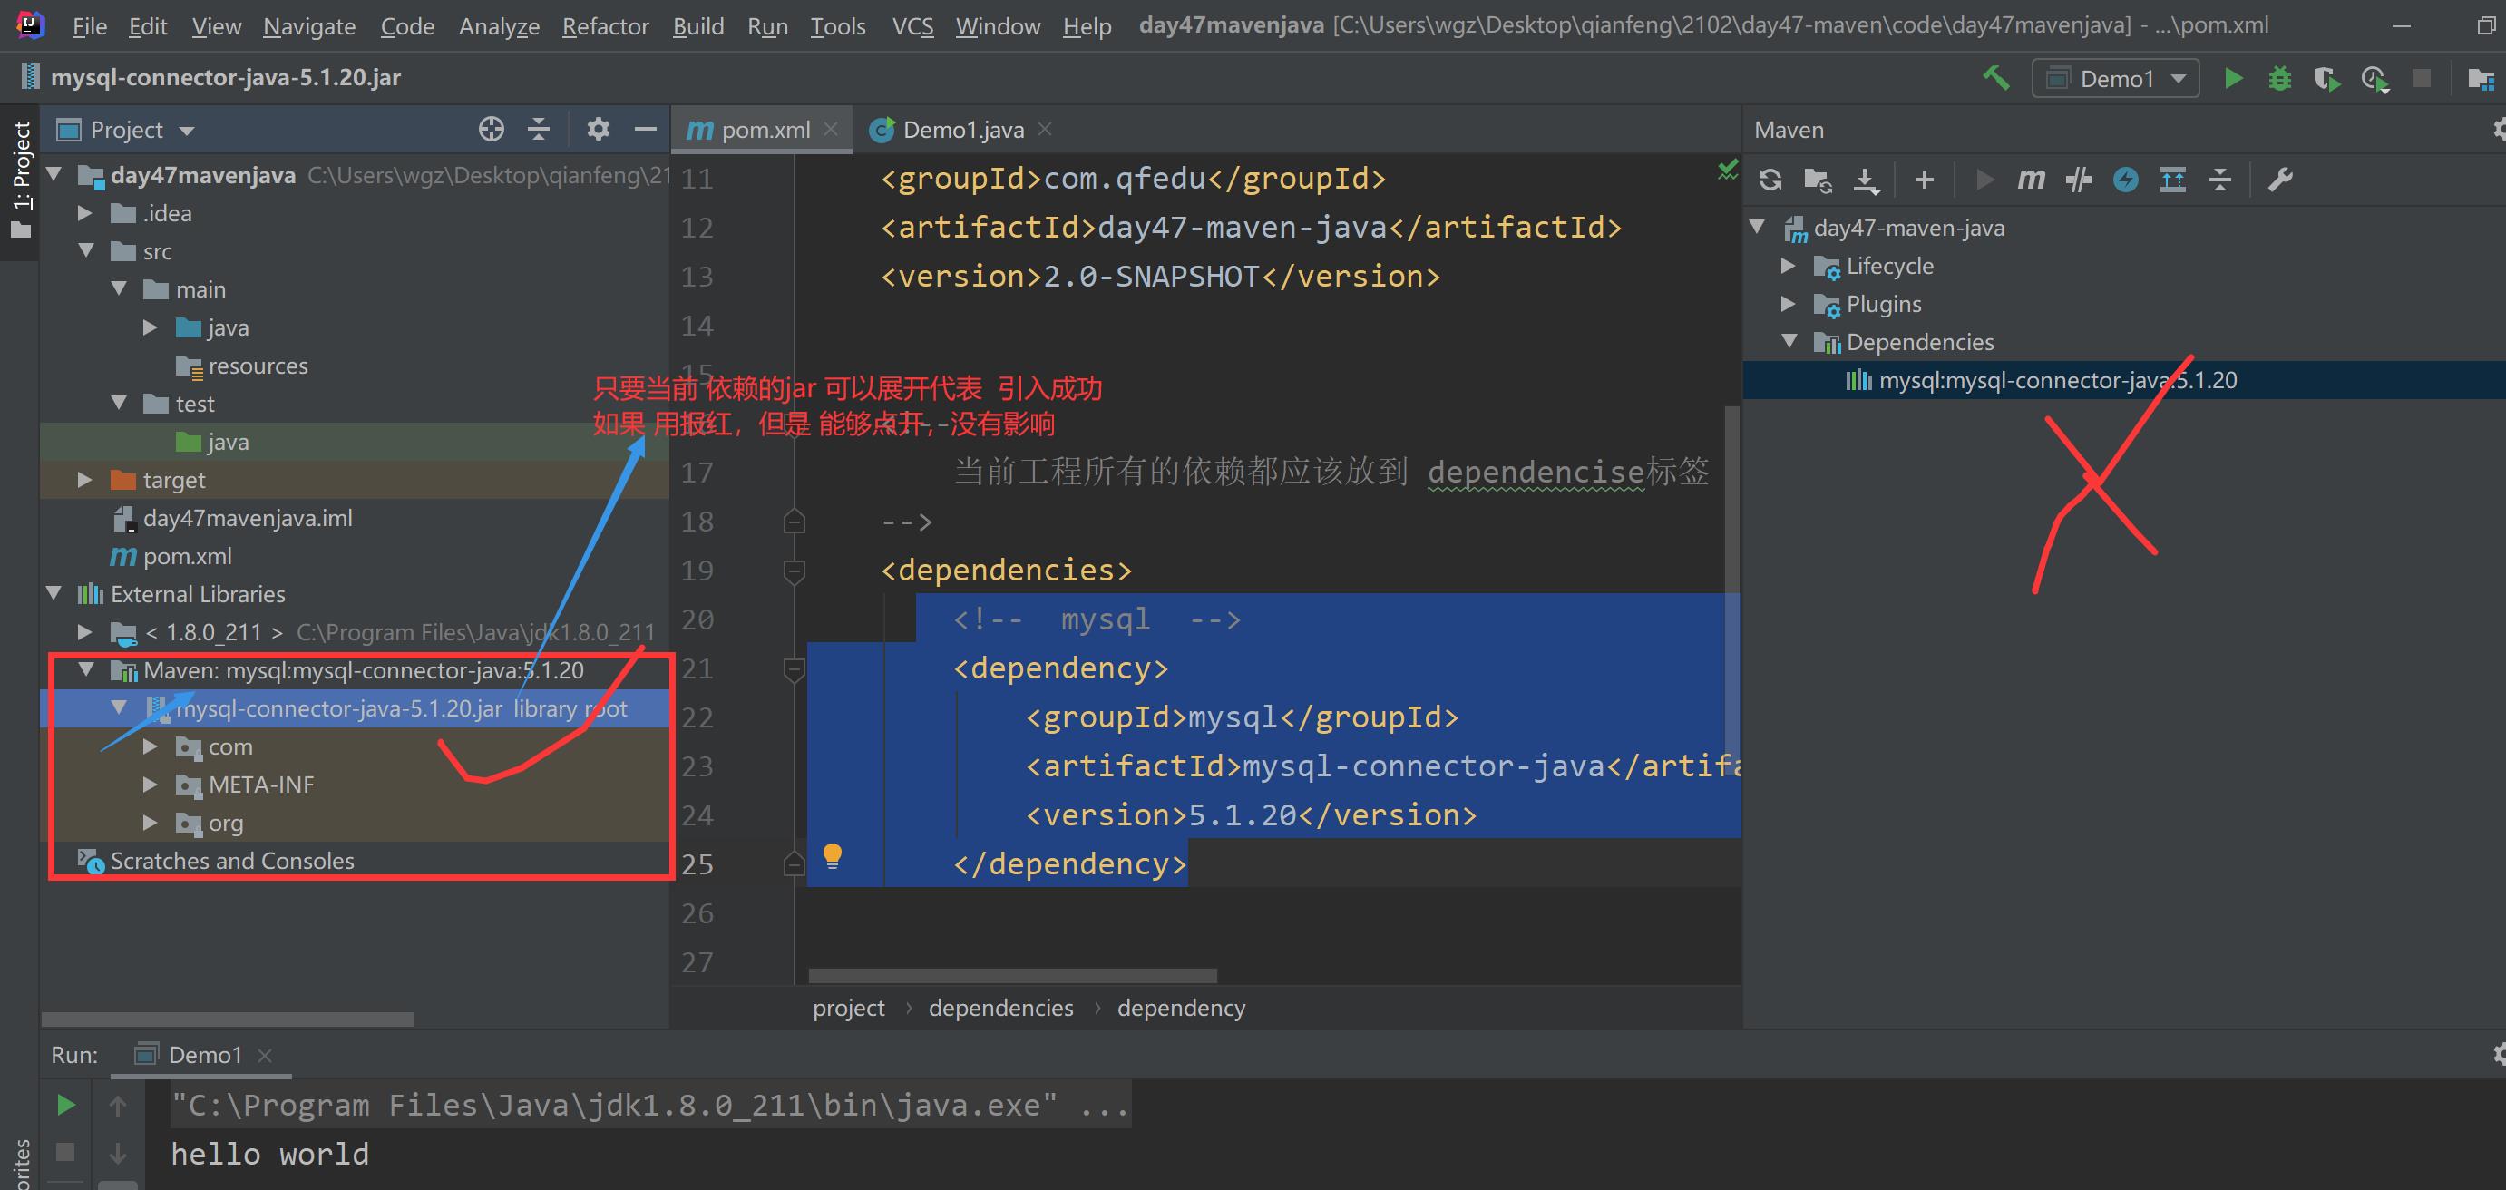2506x1190 pixels.
Task: Fold the dependencies tag at line 19
Action: 794,571
